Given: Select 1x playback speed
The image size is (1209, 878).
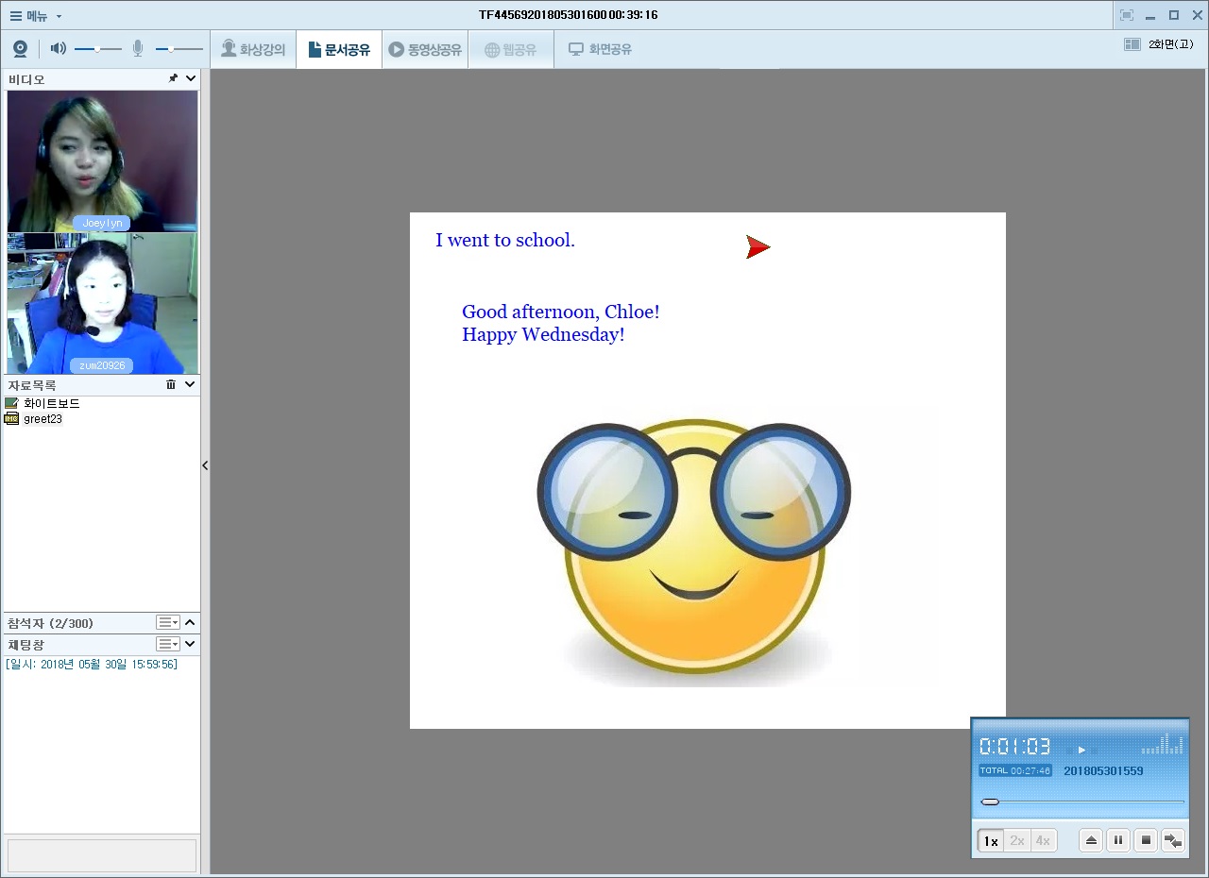Looking at the screenshot, I should [990, 840].
